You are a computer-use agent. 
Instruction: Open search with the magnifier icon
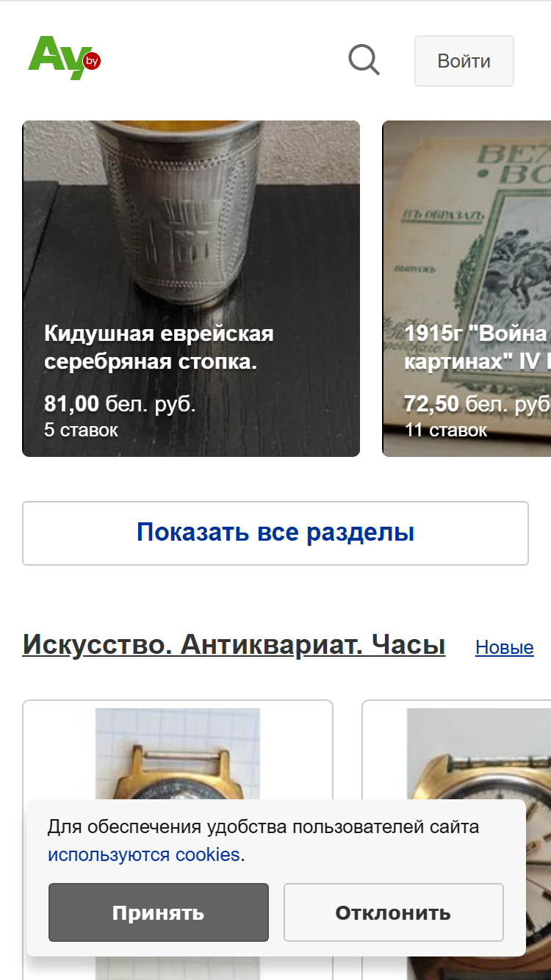point(364,60)
